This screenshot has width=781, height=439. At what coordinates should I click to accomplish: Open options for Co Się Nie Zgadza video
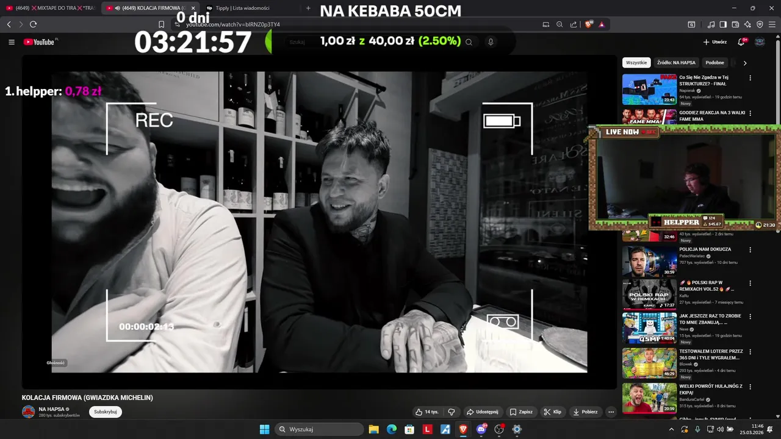pyautogui.click(x=750, y=78)
